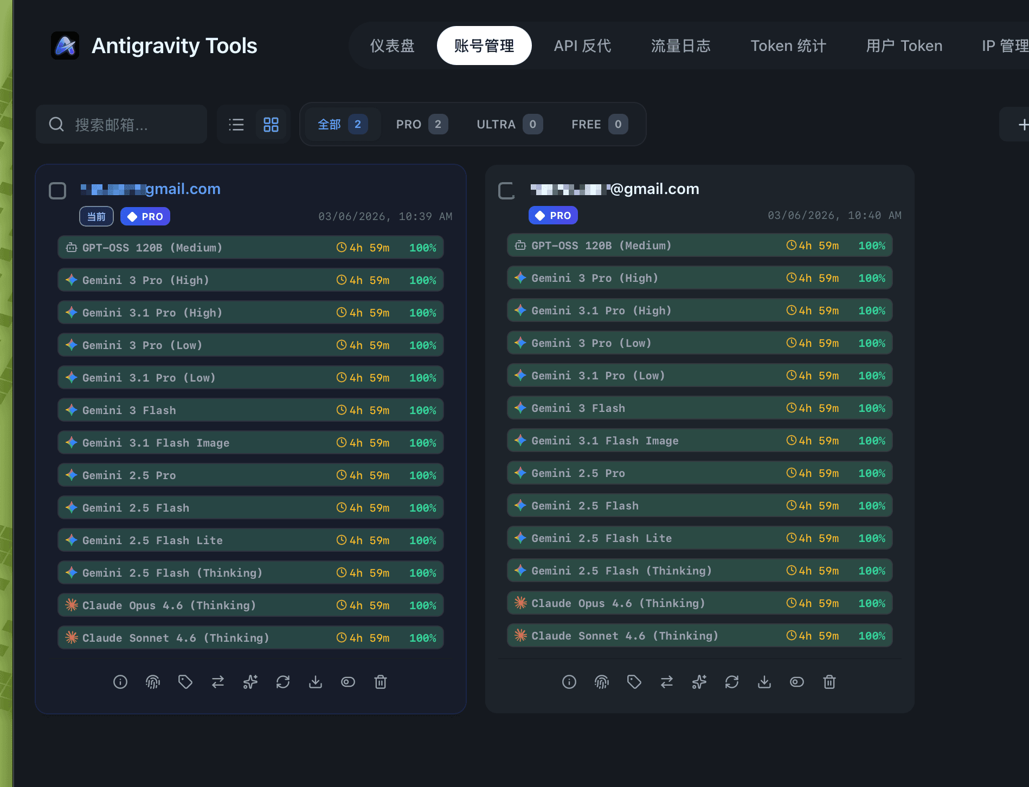Focus the 搜索邮箱 search field
1029x787 pixels.
pos(121,125)
